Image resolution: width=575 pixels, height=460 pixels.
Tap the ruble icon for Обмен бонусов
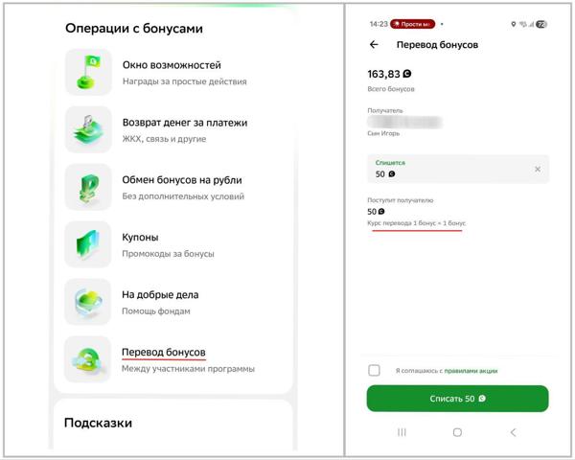[x=89, y=187]
